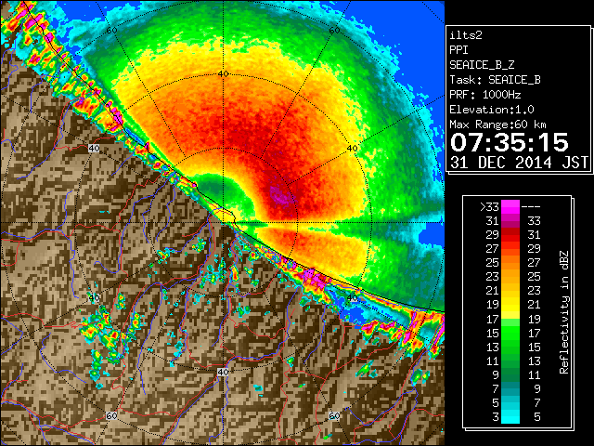The width and height of the screenshot is (594, 446).
Task: Click the 40 range label on the east-northeast sea ring
Action: (353, 149)
